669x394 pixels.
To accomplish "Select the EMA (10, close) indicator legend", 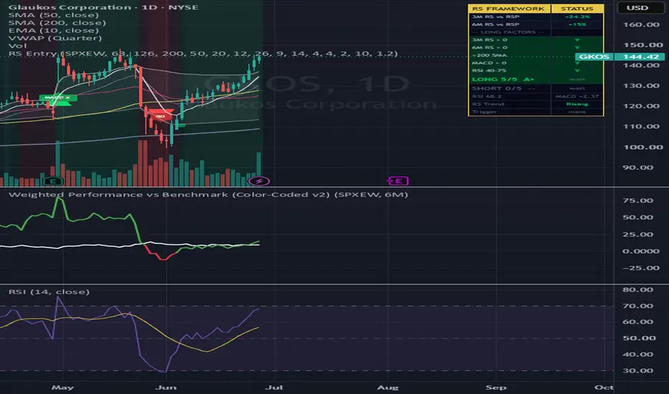I will (54, 30).
